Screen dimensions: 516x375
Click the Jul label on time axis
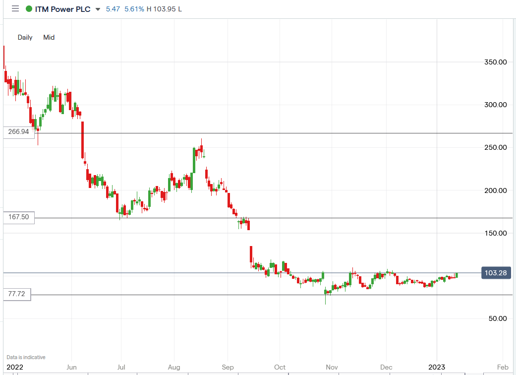coord(121,367)
